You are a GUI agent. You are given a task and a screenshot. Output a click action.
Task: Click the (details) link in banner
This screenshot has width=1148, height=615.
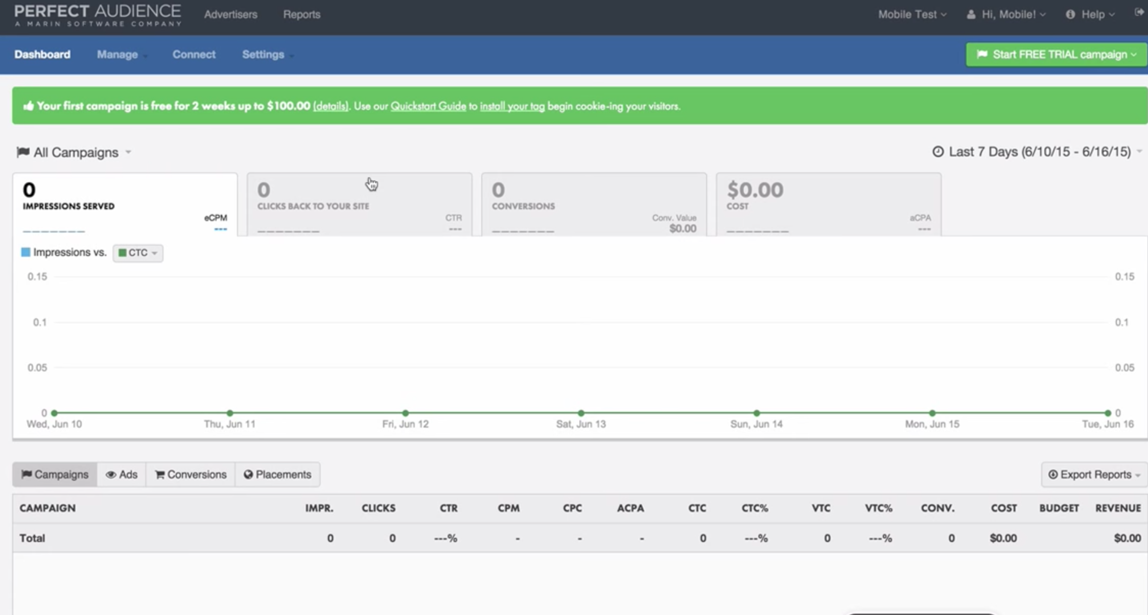[331, 106]
